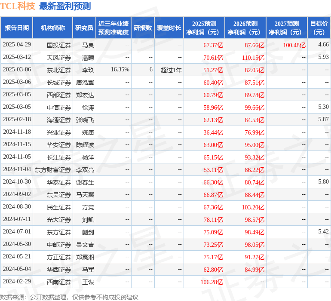This screenshot has height=301, width=331.
Task: Click the 数据来源 footnote text
Action: (x=69, y=297)
